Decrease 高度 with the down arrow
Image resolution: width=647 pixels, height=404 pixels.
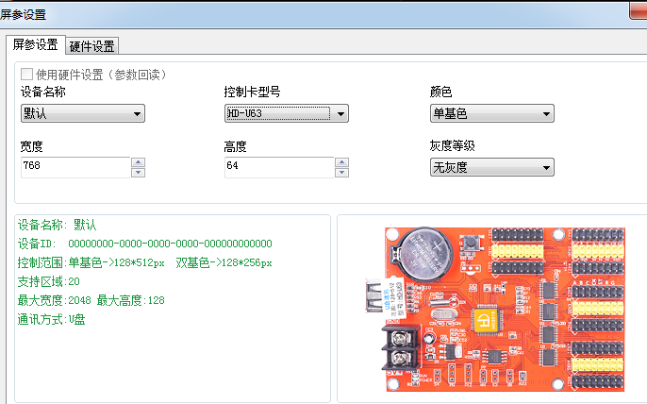coord(342,172)
